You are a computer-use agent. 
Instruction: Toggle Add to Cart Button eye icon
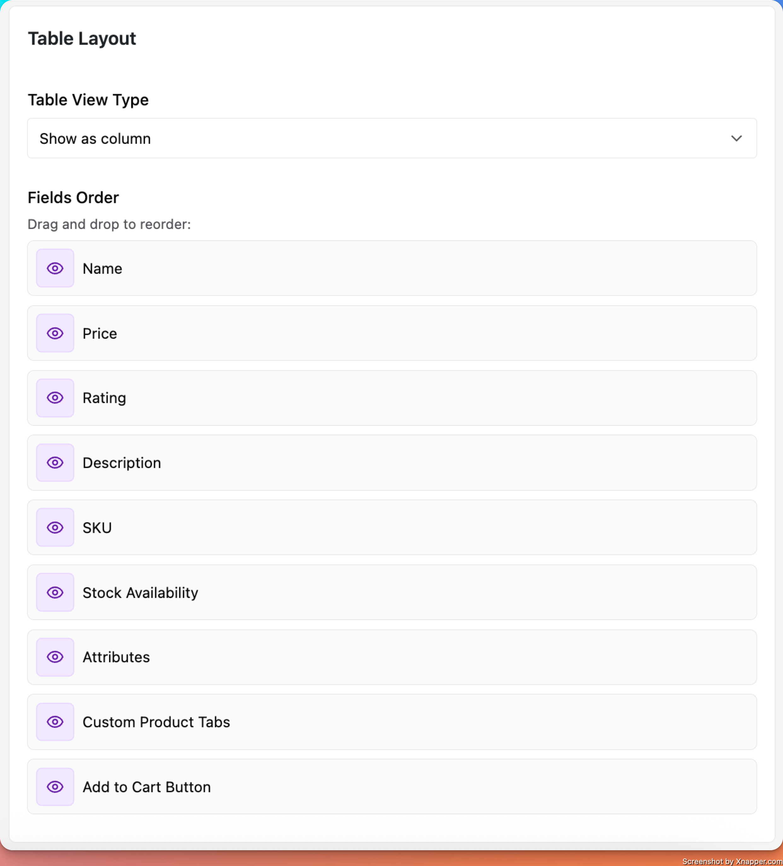[x=55, y=787]
